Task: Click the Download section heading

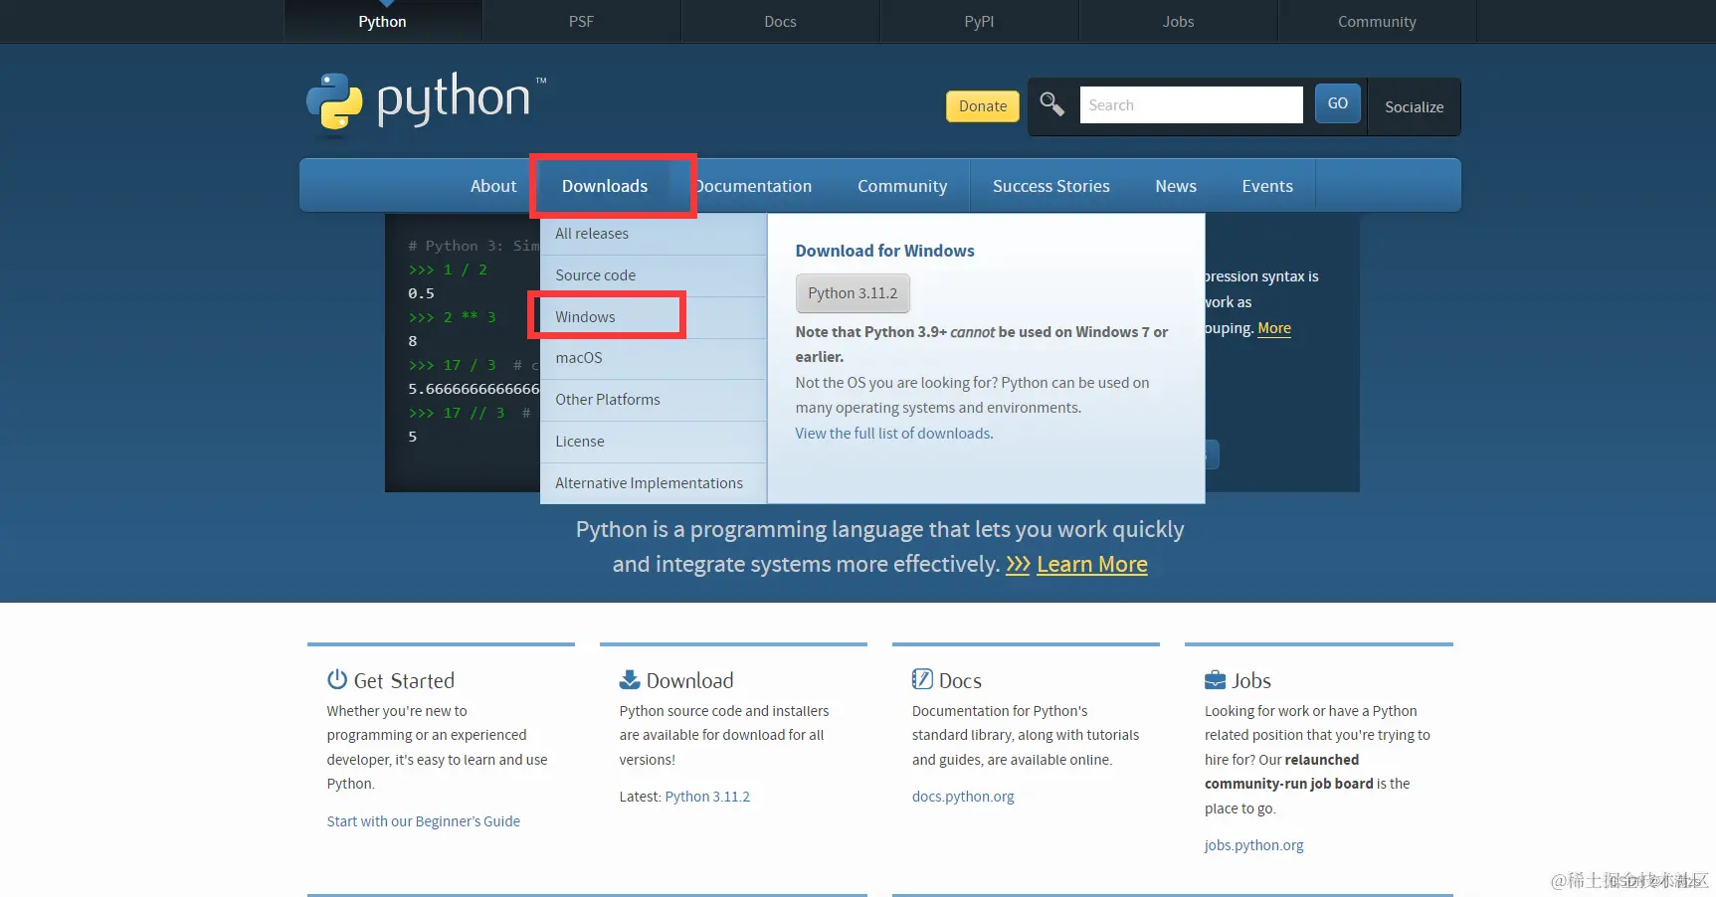Action: click(689, 680)
